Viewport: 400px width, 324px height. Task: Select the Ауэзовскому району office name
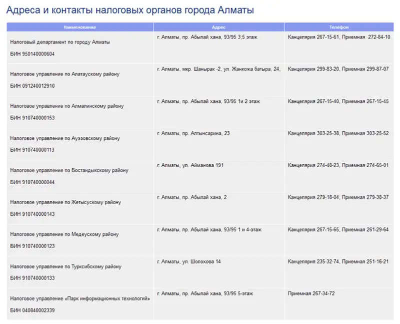point(65,138)
